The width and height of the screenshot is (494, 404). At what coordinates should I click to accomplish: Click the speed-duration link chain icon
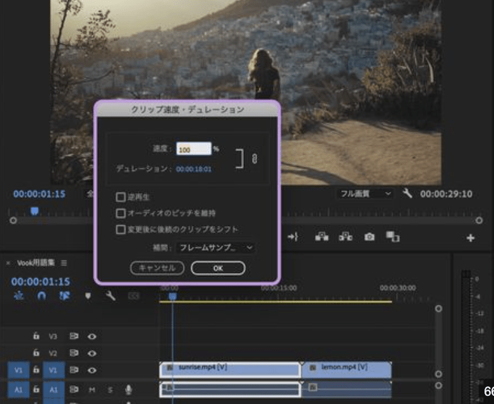coord(254,159)
